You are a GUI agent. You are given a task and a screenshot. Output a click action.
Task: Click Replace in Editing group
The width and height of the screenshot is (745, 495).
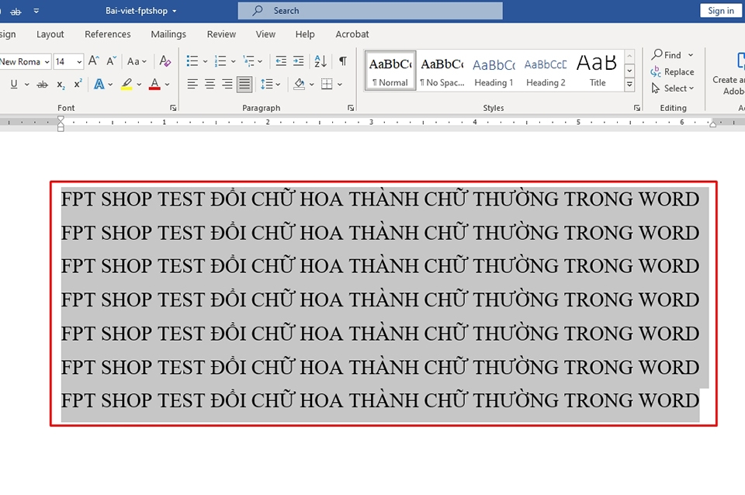pos(672,71)
